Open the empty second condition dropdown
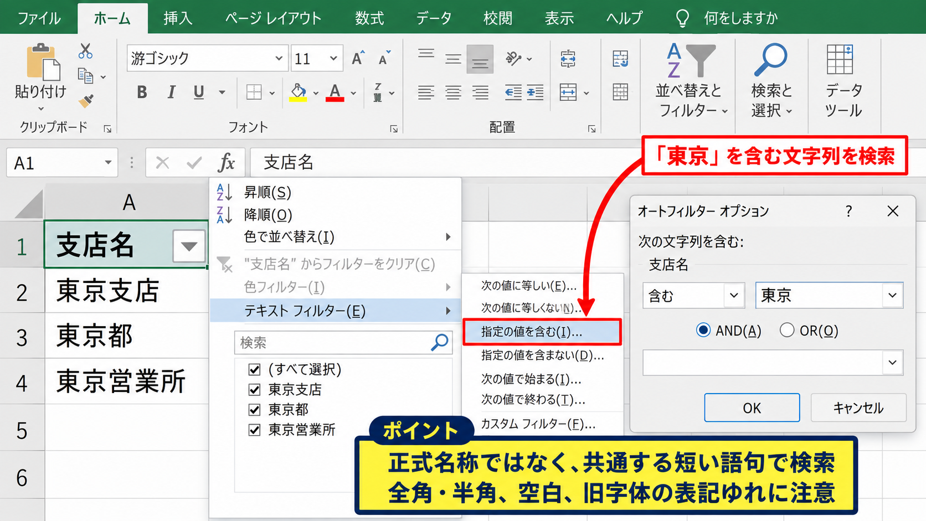The image size is (926, 521). click(892, 363)
